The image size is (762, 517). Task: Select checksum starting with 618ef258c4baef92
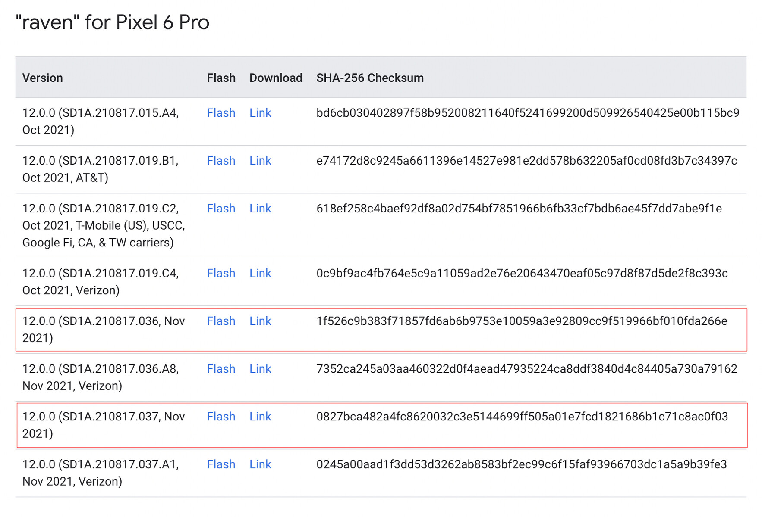(x=519, y=209)
